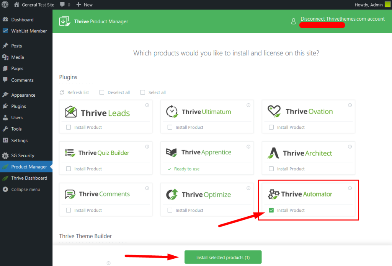The image size is (392, 266).
Task: Click the admin avatar thumbnail
Action: (387, 4)
